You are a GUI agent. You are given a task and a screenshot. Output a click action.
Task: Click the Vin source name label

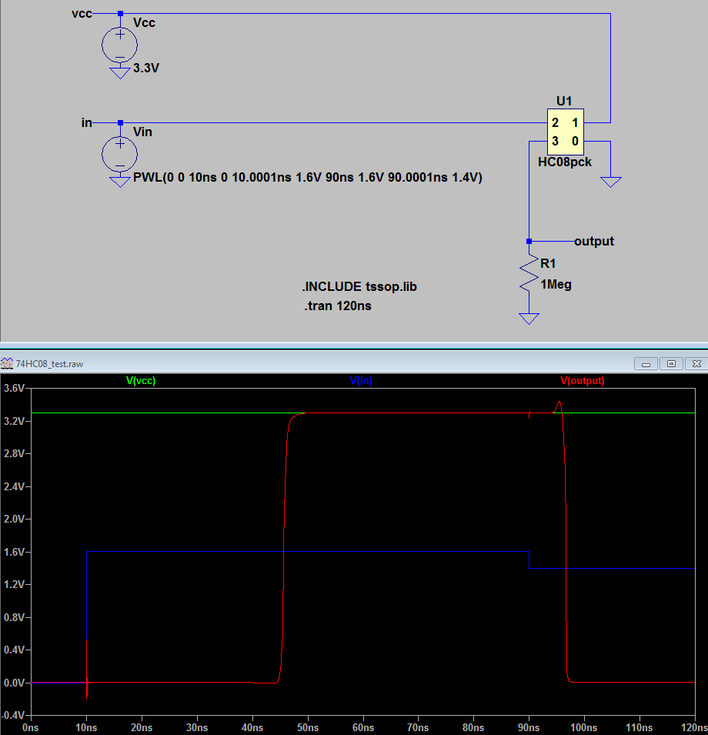click(142, 132)
